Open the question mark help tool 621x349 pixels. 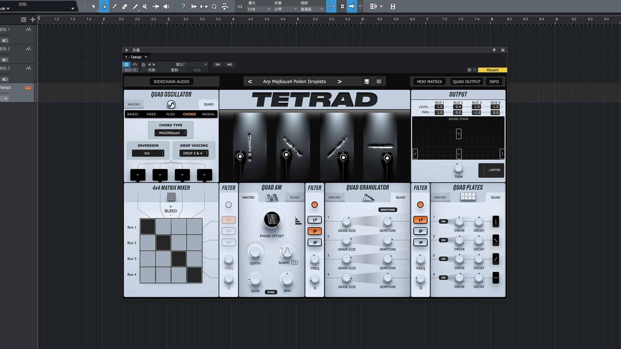pyautogui.click(x=183, y=6)
